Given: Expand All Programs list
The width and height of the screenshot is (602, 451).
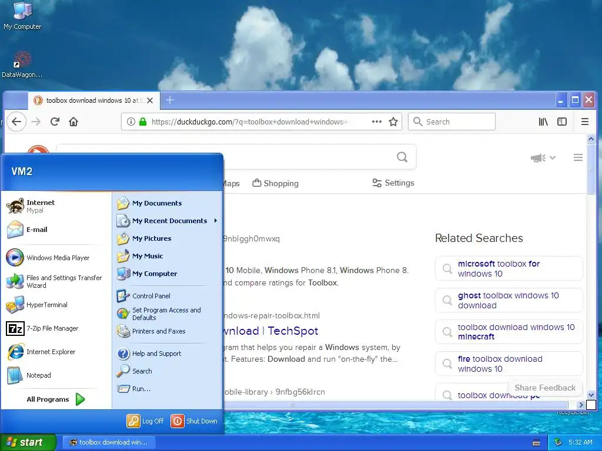Looking at the screenshot, I should click(x=56, y=399).
